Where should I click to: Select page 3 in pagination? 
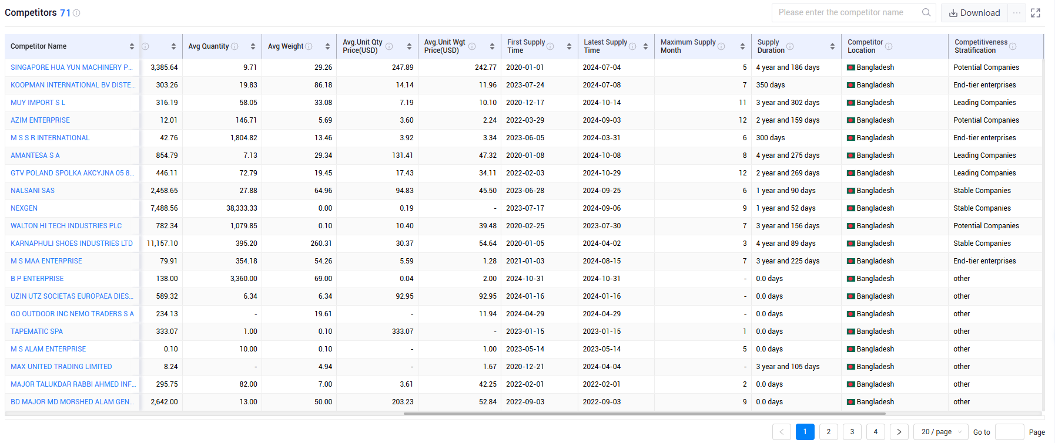pyautogui.click(x=852, y=432)
